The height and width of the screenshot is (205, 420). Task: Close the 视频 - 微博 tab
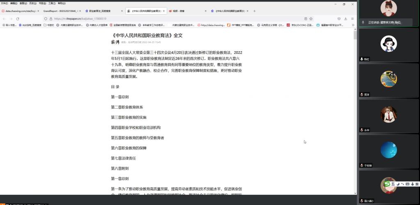click(x=205, y=11)
